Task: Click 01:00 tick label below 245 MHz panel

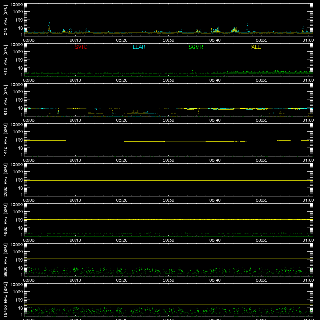Action: pos(308,40)
